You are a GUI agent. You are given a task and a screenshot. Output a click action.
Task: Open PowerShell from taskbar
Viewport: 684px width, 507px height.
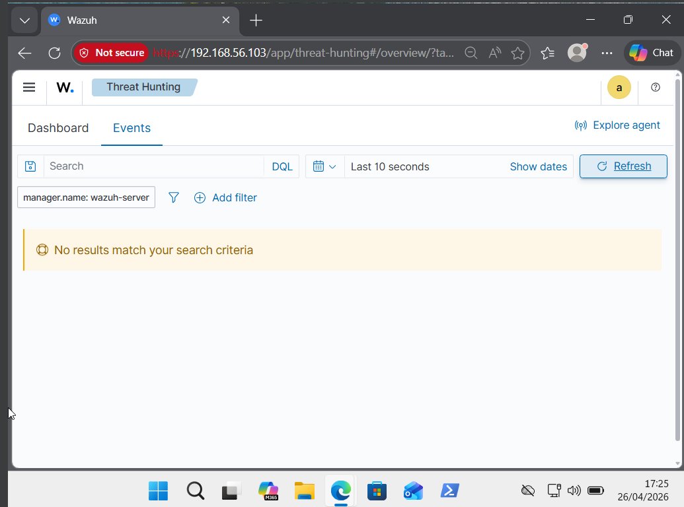pos(449,490)
